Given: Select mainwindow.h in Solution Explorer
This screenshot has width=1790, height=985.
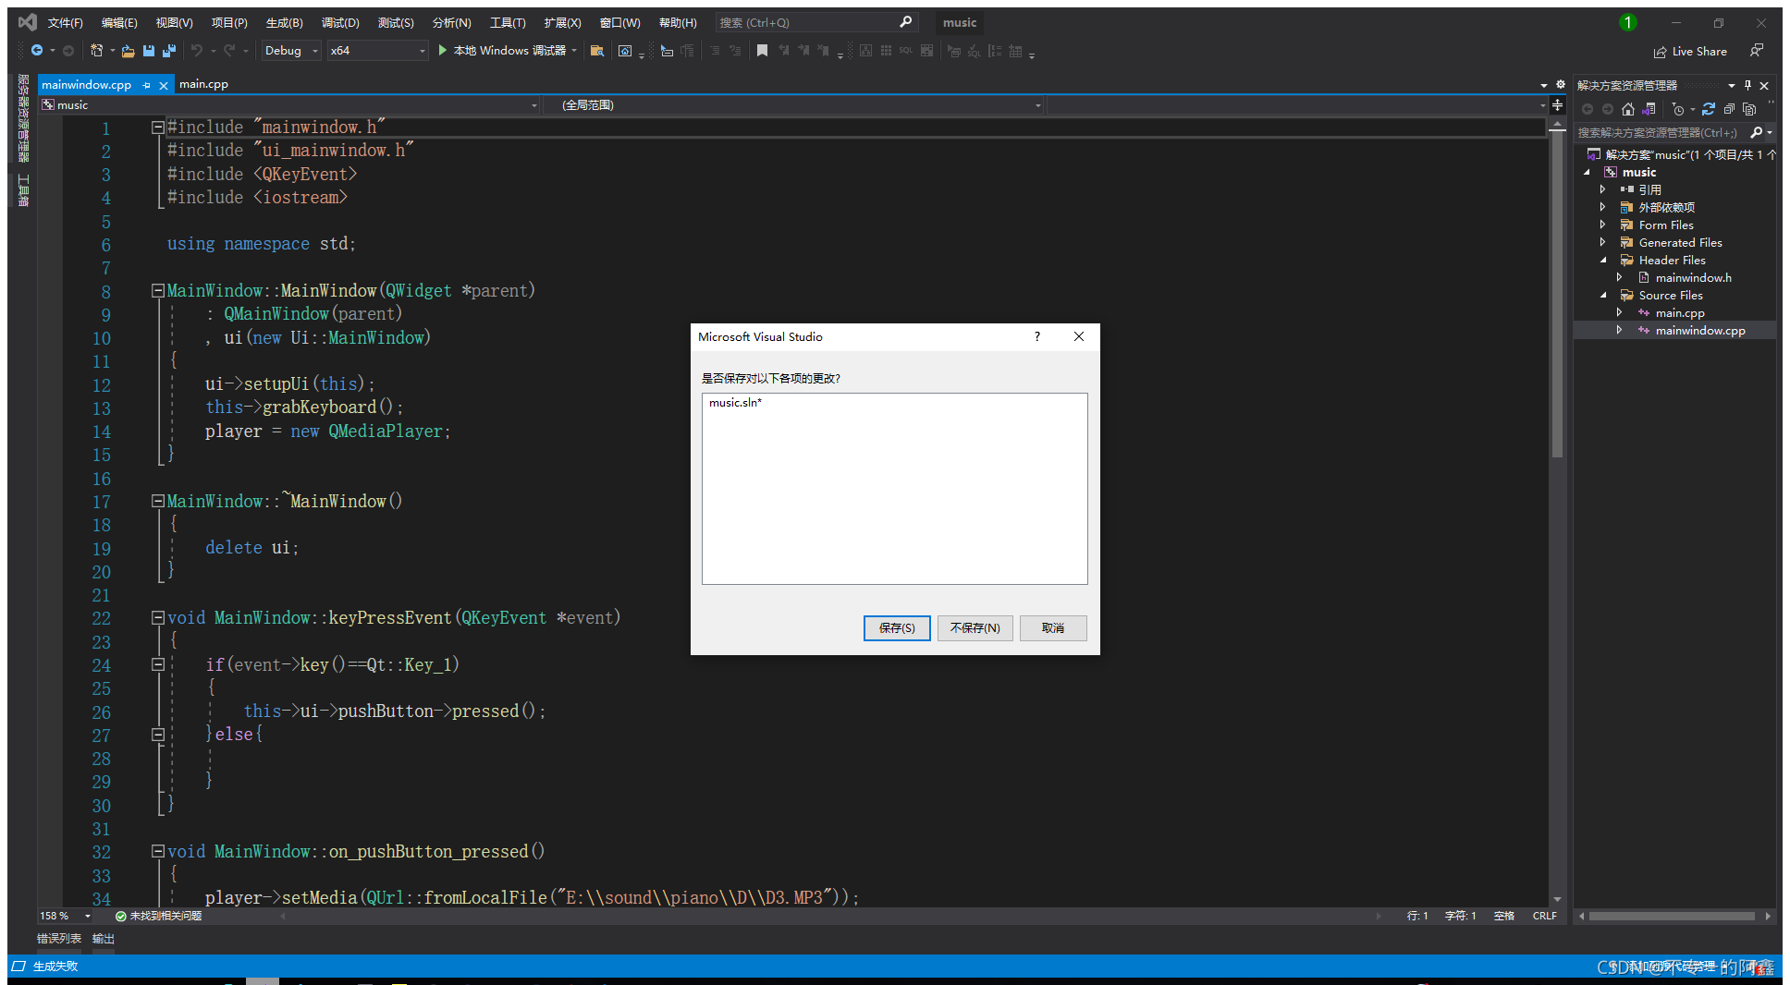Looking at the screenshot, I should click(1693, 277).
